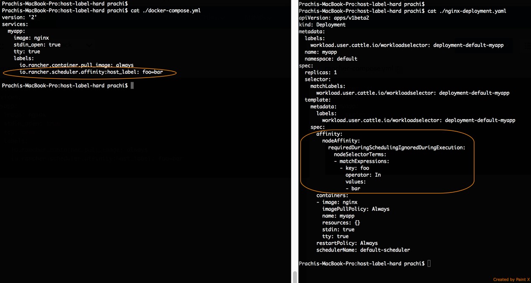Click the 'operator: In' line
This screenshot has width=531, height=283.
pyautogui.click(x=363, y=175)
